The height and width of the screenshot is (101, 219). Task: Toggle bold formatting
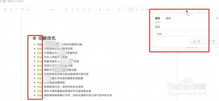click(66, 10)
